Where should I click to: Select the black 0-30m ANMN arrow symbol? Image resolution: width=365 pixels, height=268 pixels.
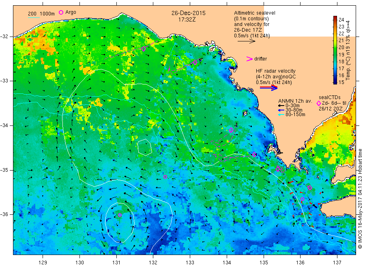coord(281,106)
